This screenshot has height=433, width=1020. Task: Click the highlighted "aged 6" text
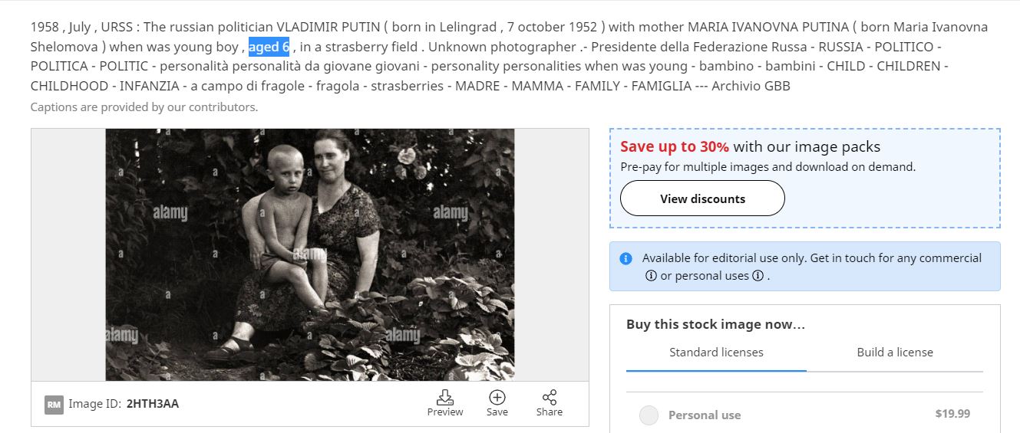pos(269,47)
